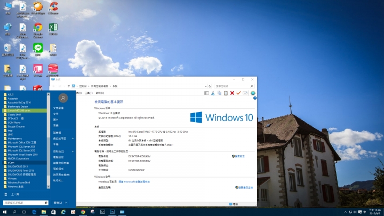
Task: Switch to Photoshop (Ps) on the taskbar
Action: (112, 212)
